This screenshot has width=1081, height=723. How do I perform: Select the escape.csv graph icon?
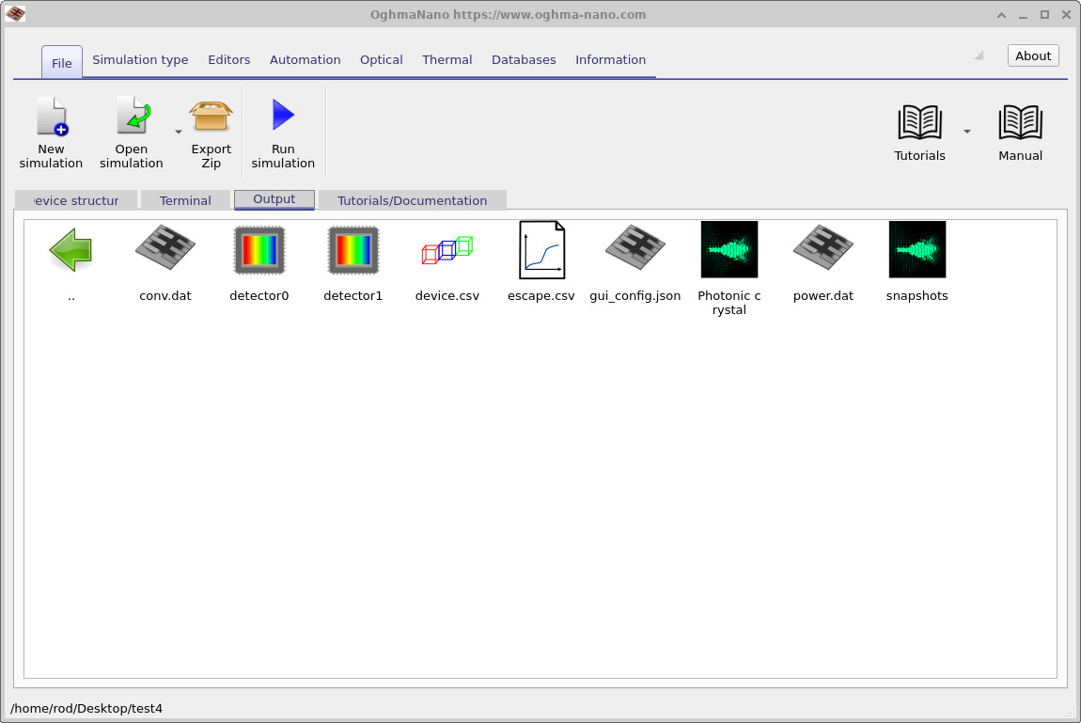541,249
